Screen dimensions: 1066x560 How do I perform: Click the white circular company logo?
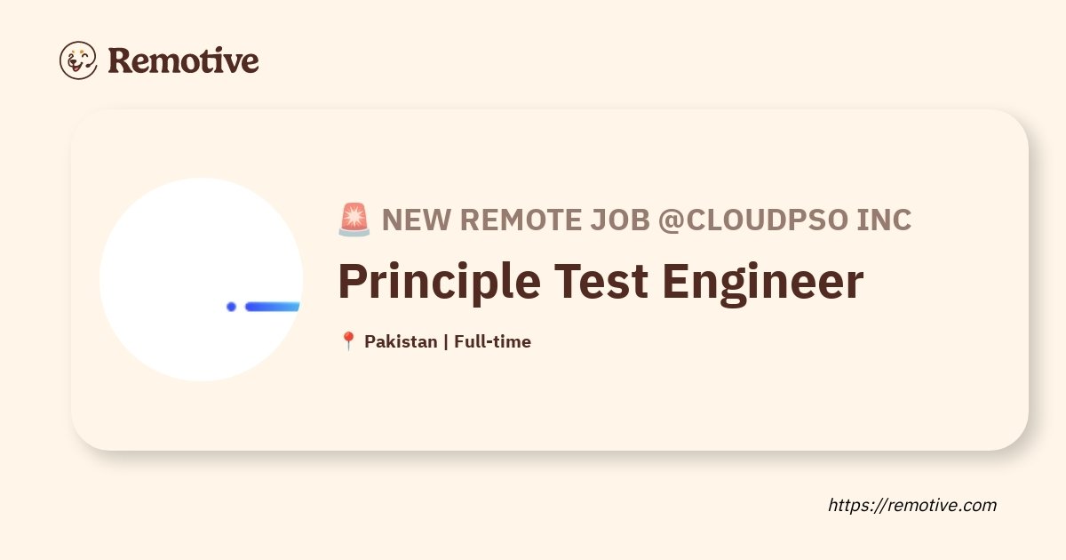[202, 279]
